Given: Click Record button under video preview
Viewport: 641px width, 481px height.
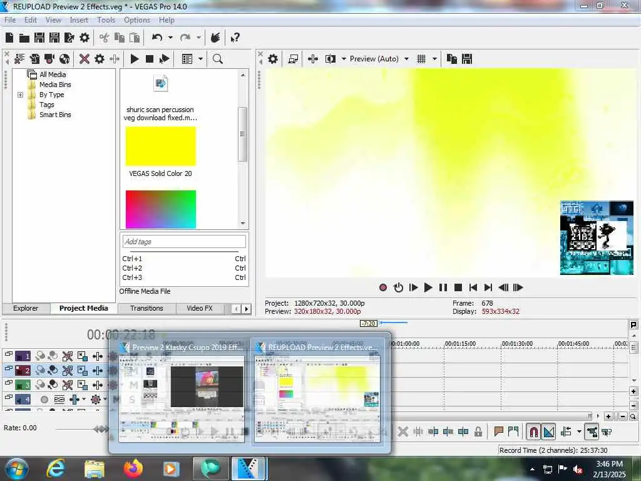Looking at the screenshot, I should click(383, 287).
